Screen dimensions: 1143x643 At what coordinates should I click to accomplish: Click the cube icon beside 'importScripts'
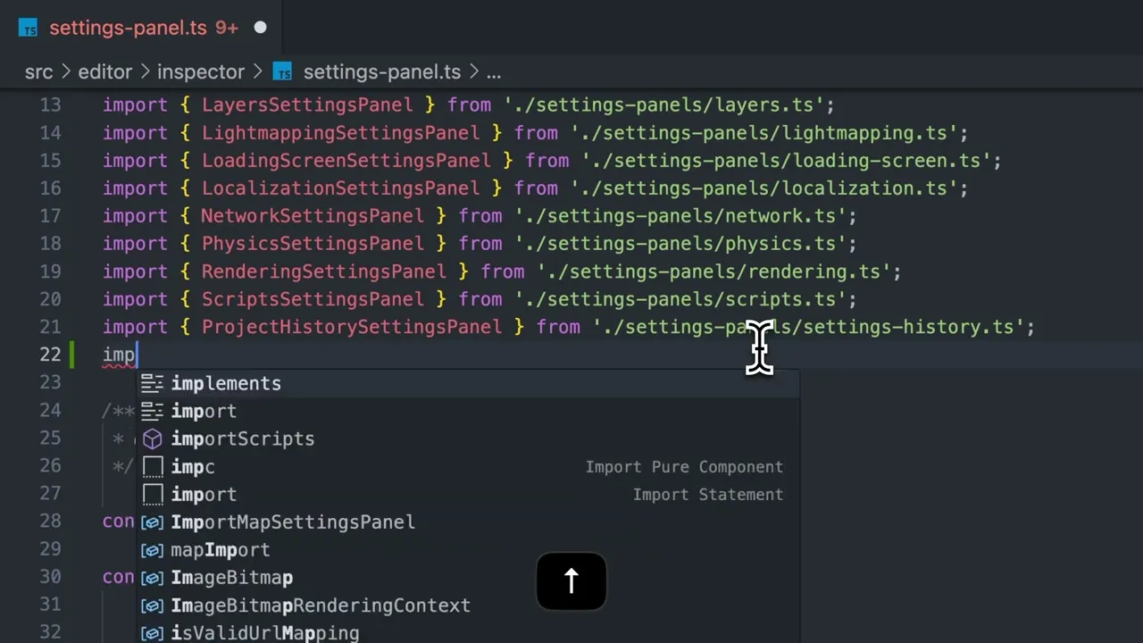click(153, 438)
